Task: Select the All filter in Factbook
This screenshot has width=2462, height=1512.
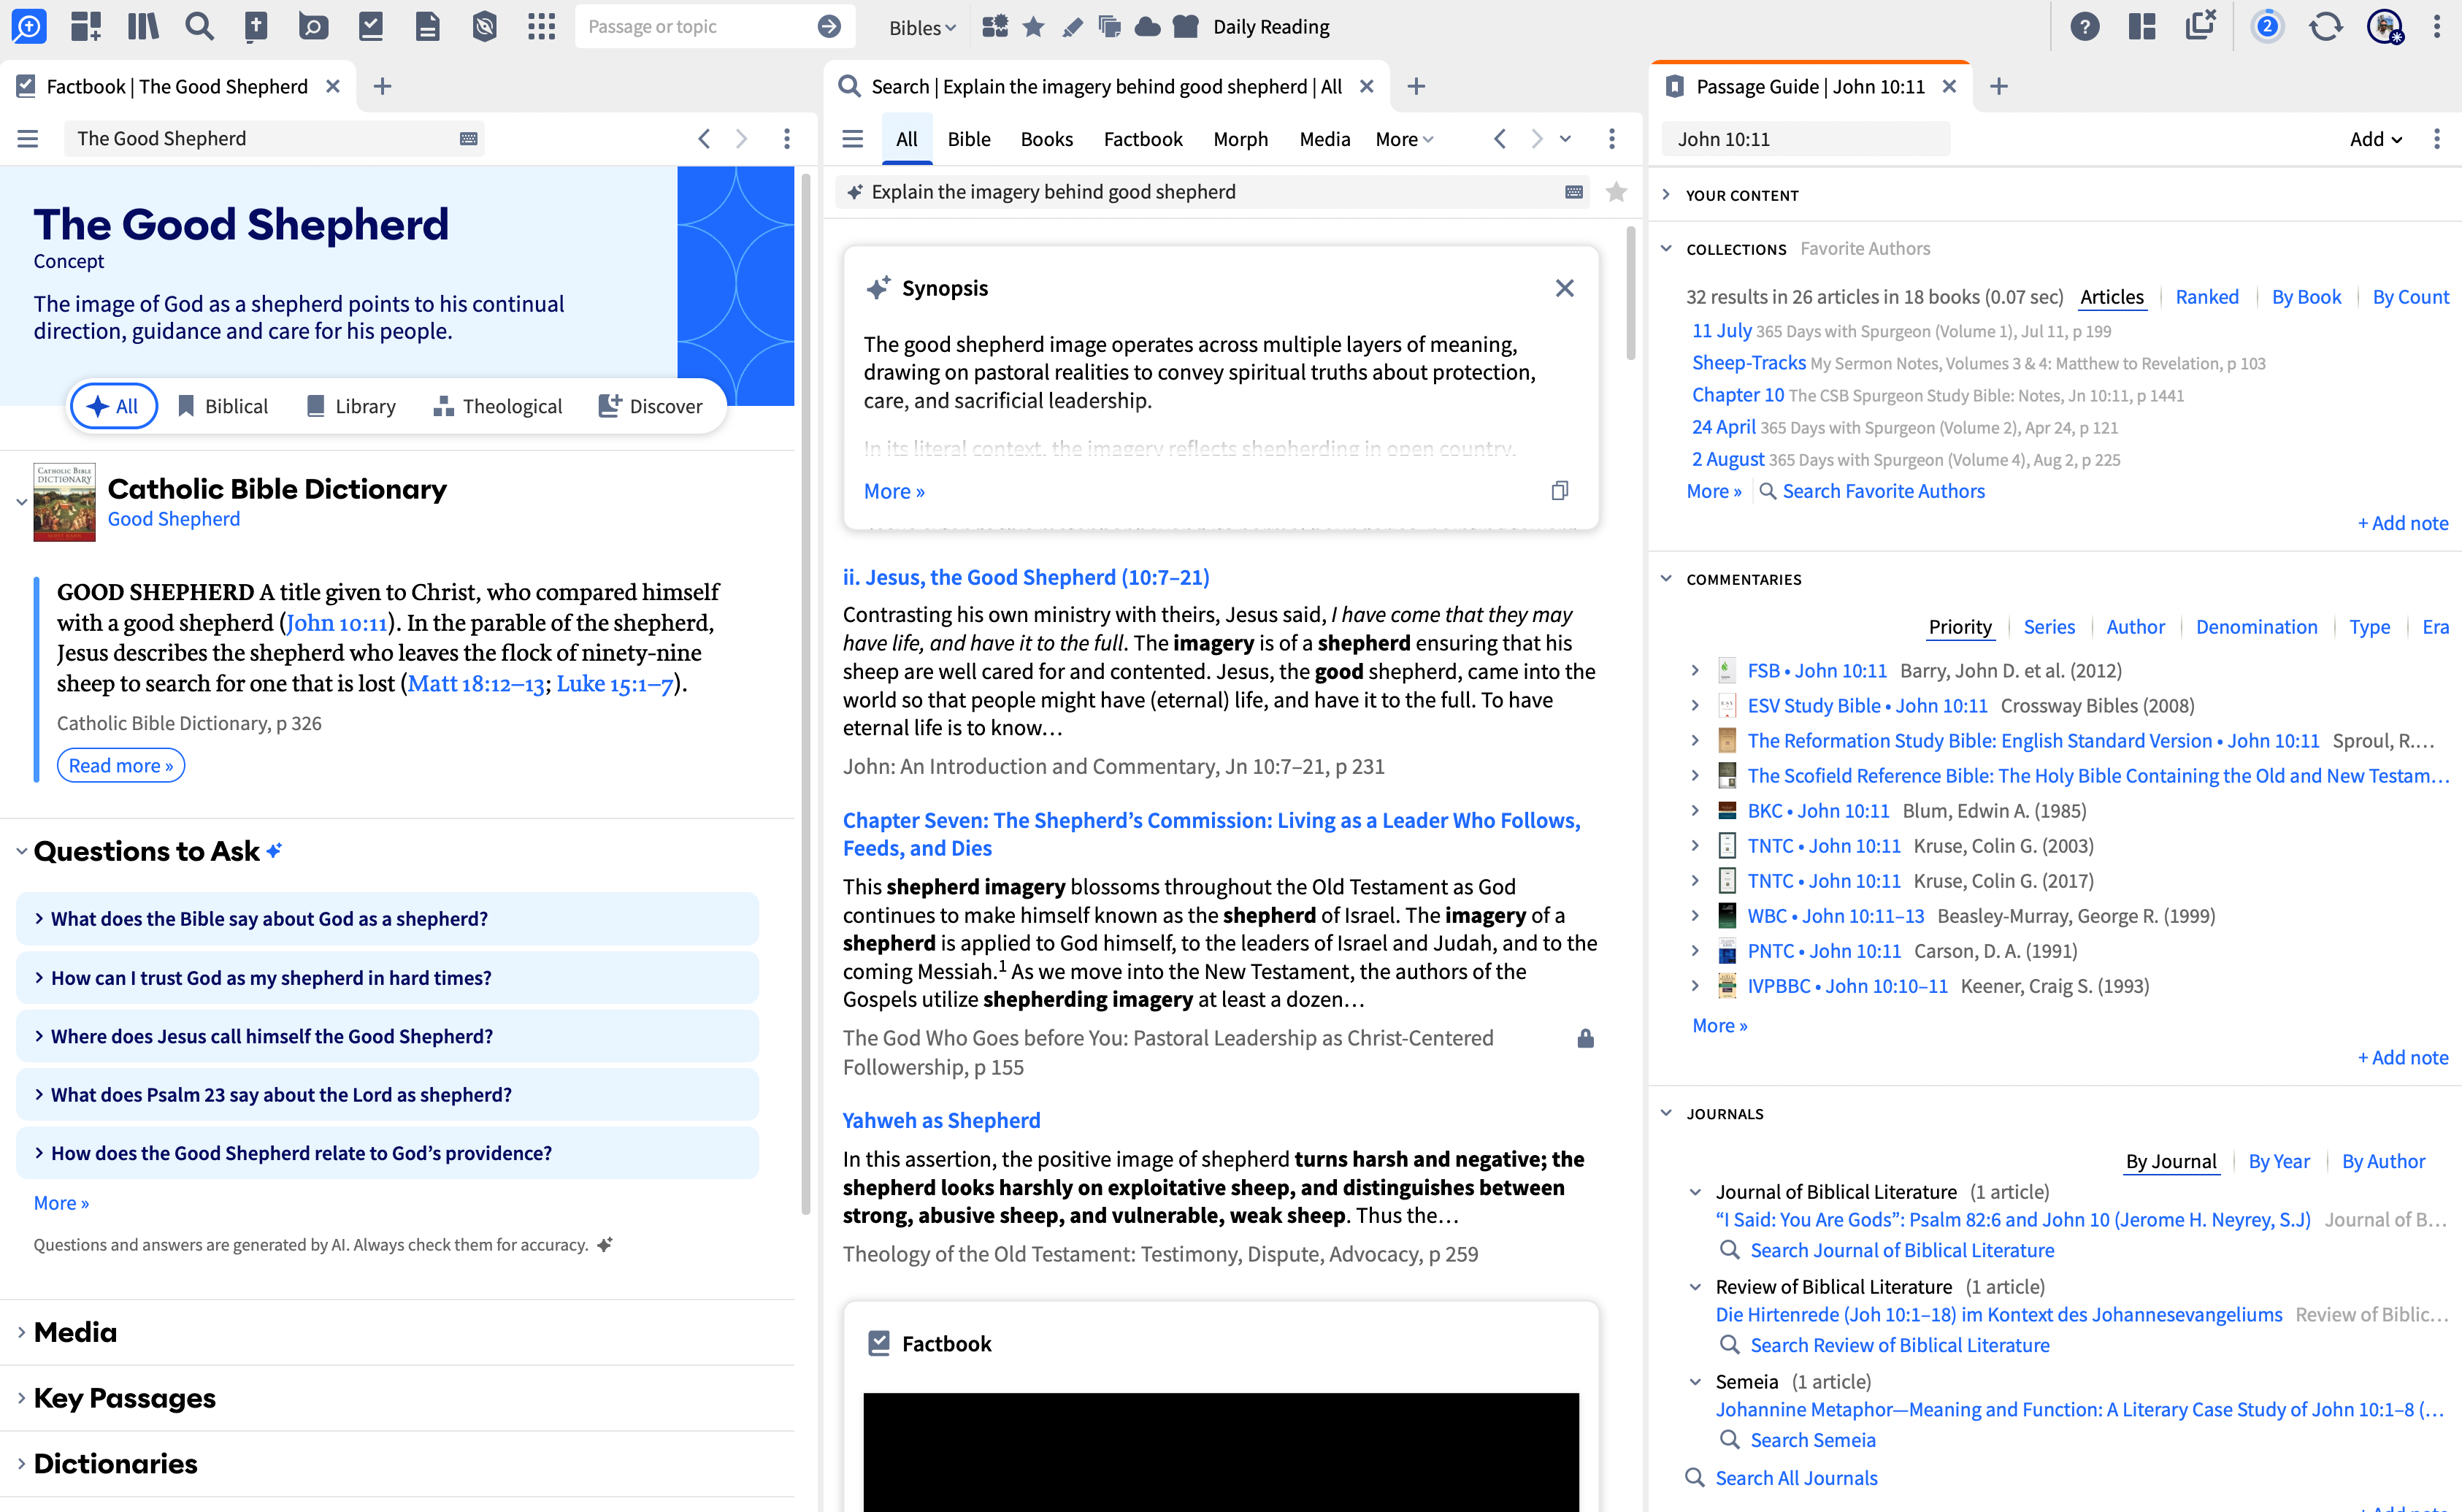Action: [114, 406]
